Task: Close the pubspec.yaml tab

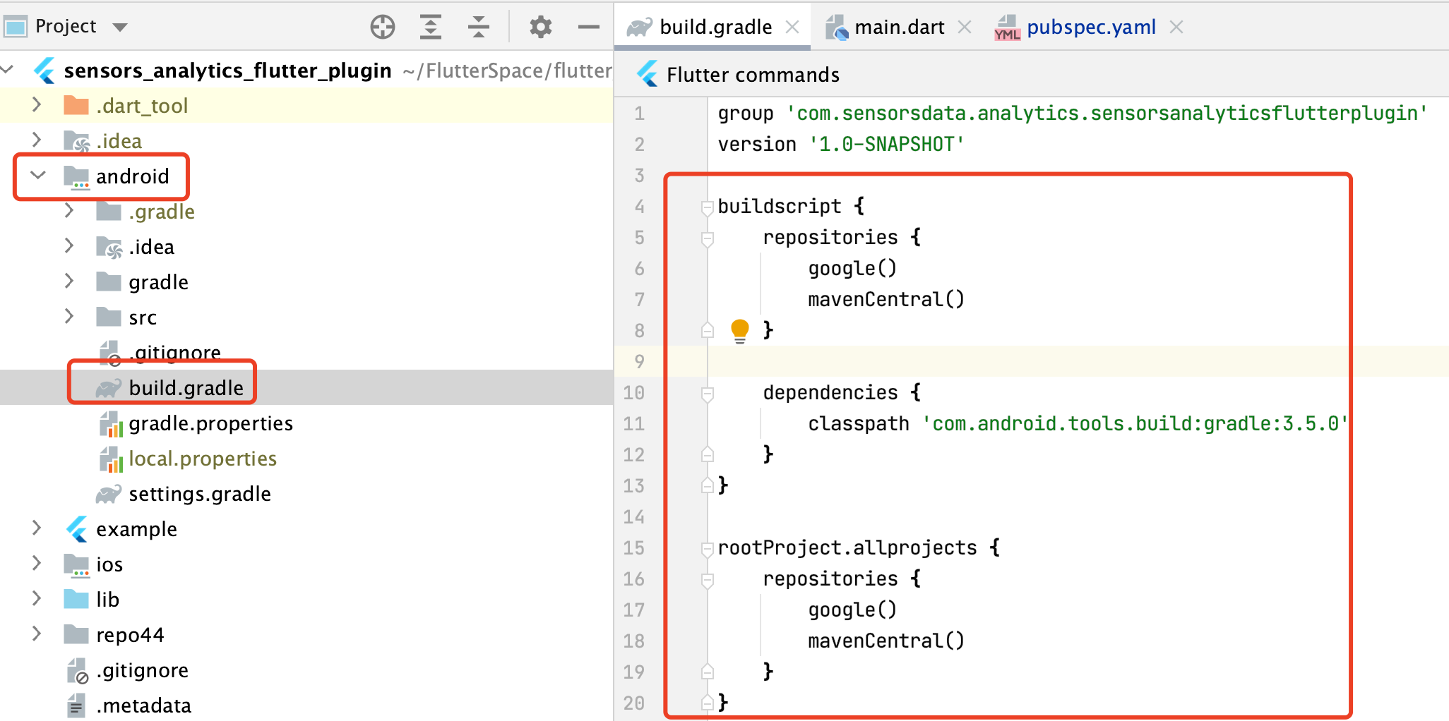Action: pos(1177,27)
